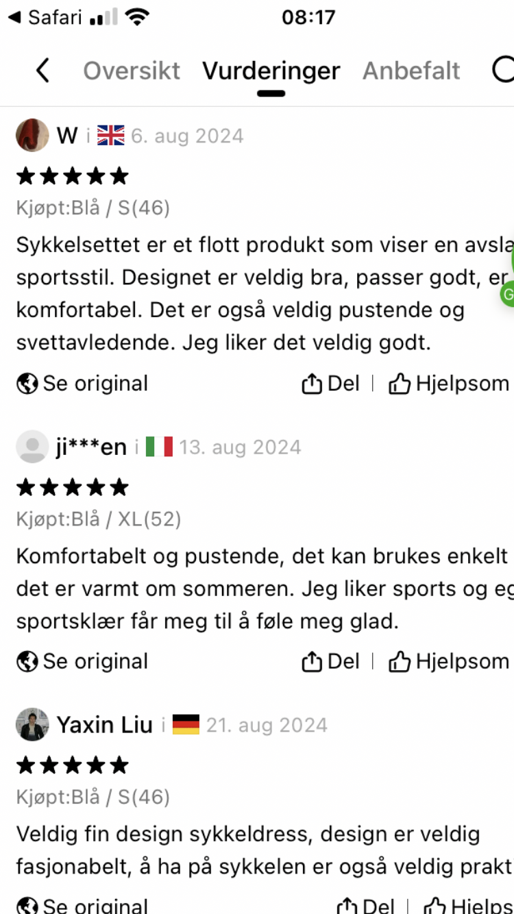Tap Yaxin Liu's profile picture
Image resolution: width=514 pixels, height=914 pixels.
point(32,724)
